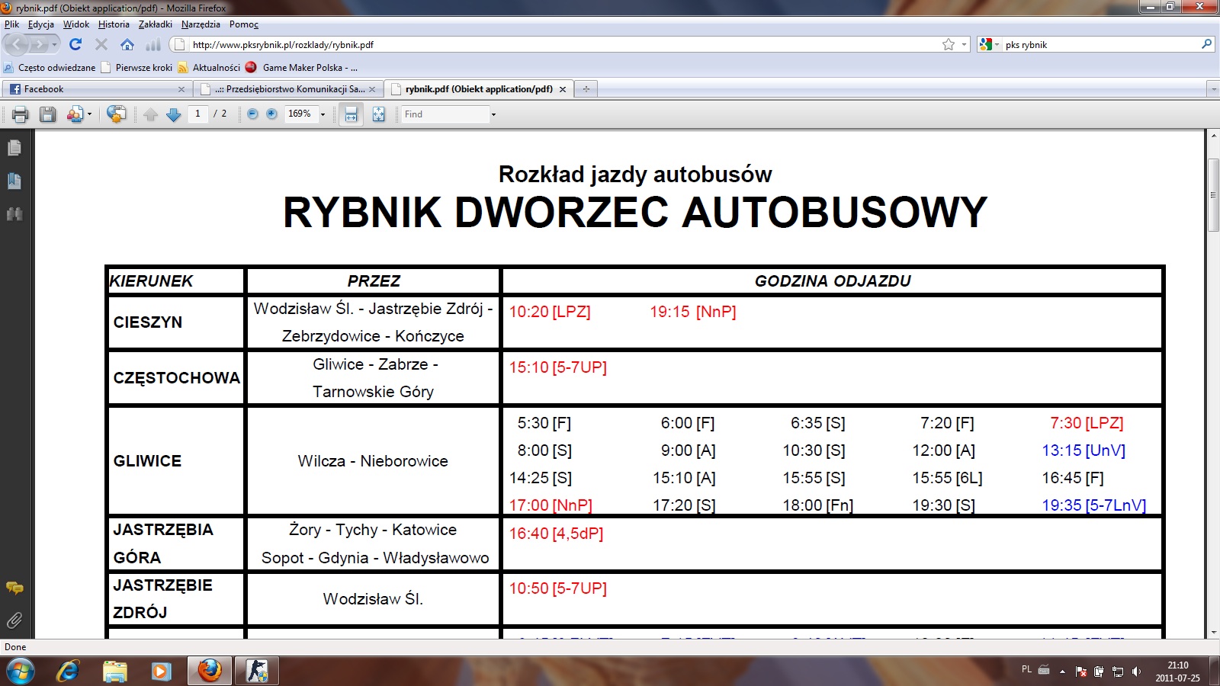The width and height of the screenshot is (1220, 686).
Task: Open the Comments panel in the sidebar
Action: point(14,588)
